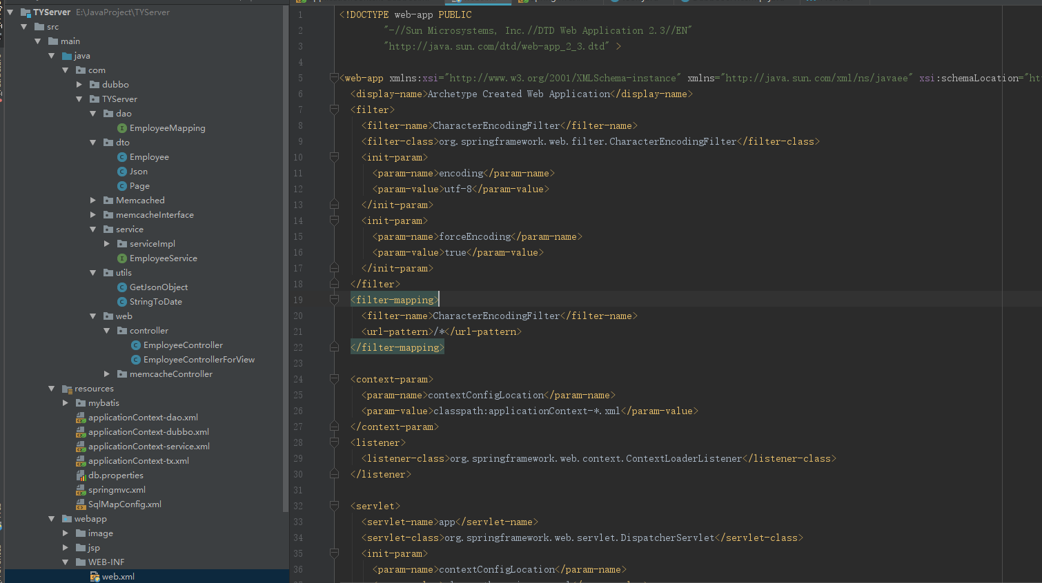The height and width of the screenshot is (583, 1042).
Task: Click the StringToDate class icon
Action: click(x=122, y=302)
